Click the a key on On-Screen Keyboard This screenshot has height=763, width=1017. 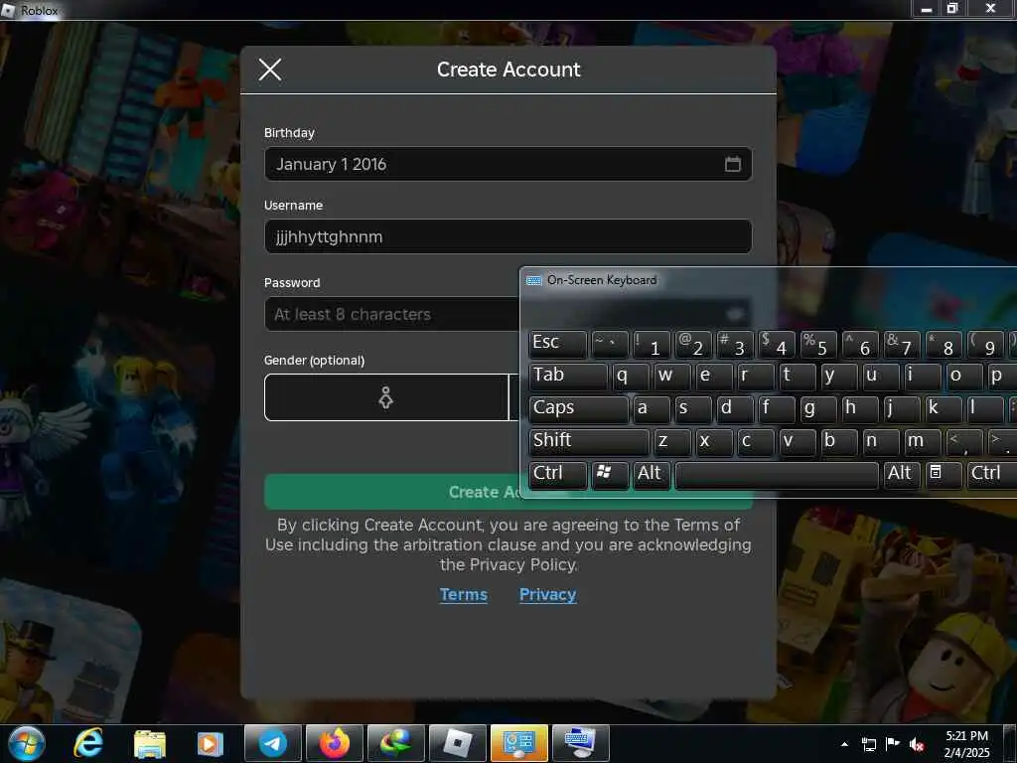pos(652,409)
